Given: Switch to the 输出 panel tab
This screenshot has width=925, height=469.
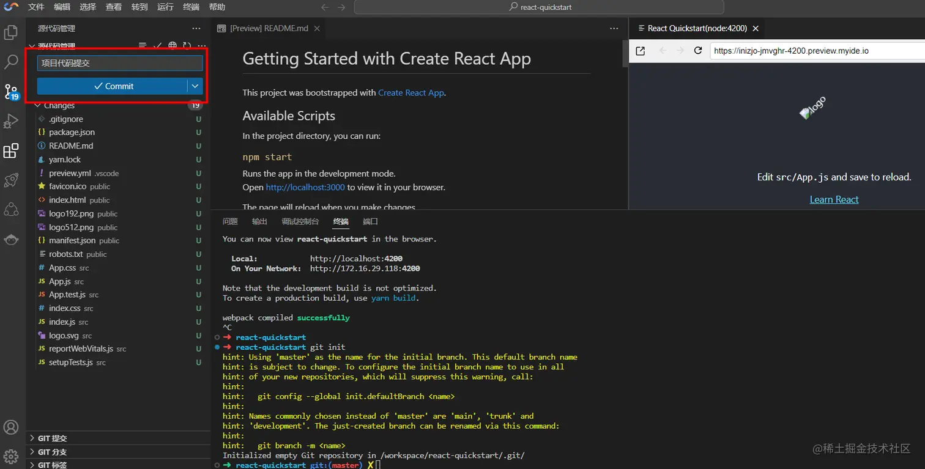Looking at the screenshot, I should pos(259,221).
